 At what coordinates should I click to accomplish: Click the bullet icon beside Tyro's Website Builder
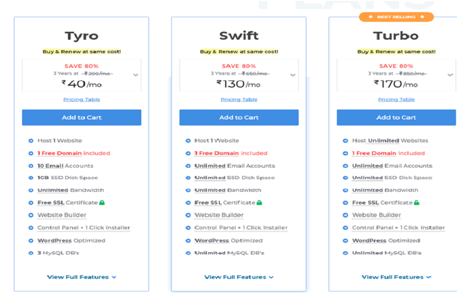tap(31, 215)
